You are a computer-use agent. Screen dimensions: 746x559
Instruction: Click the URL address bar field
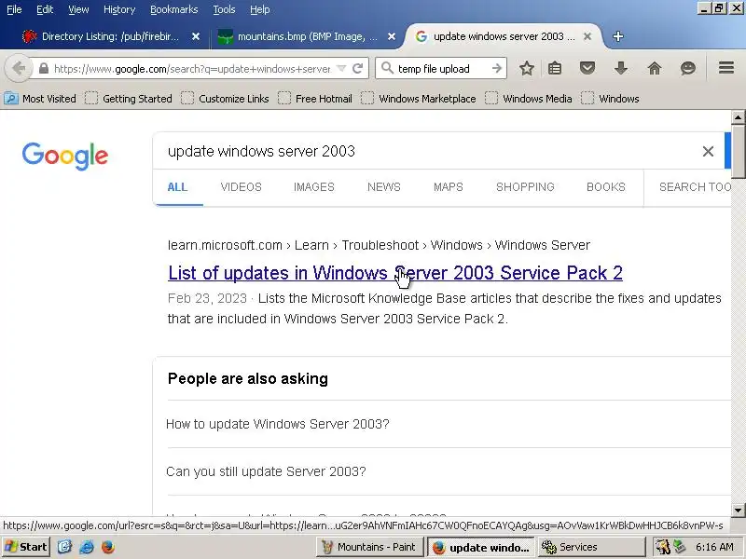pos(192,69)
